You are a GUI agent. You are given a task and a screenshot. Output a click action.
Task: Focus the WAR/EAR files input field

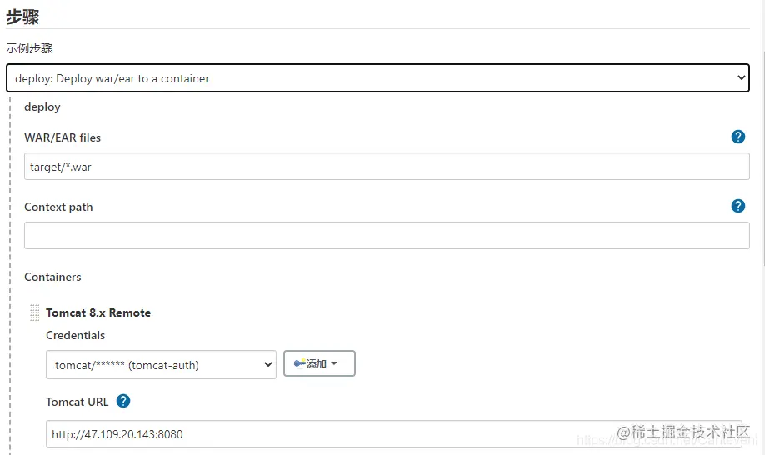click(387, 167)
